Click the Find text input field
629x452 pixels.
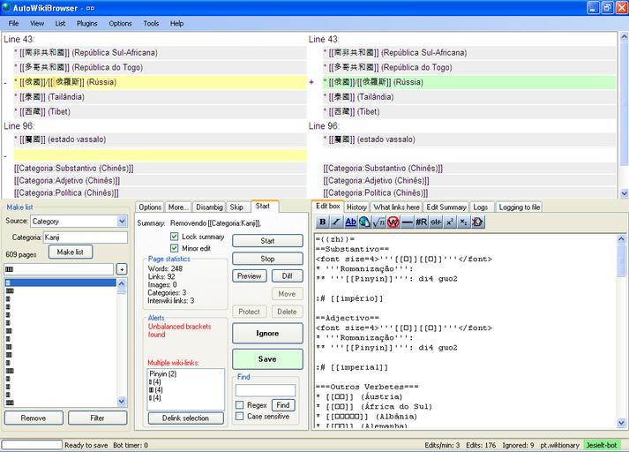tap(266, 390)
